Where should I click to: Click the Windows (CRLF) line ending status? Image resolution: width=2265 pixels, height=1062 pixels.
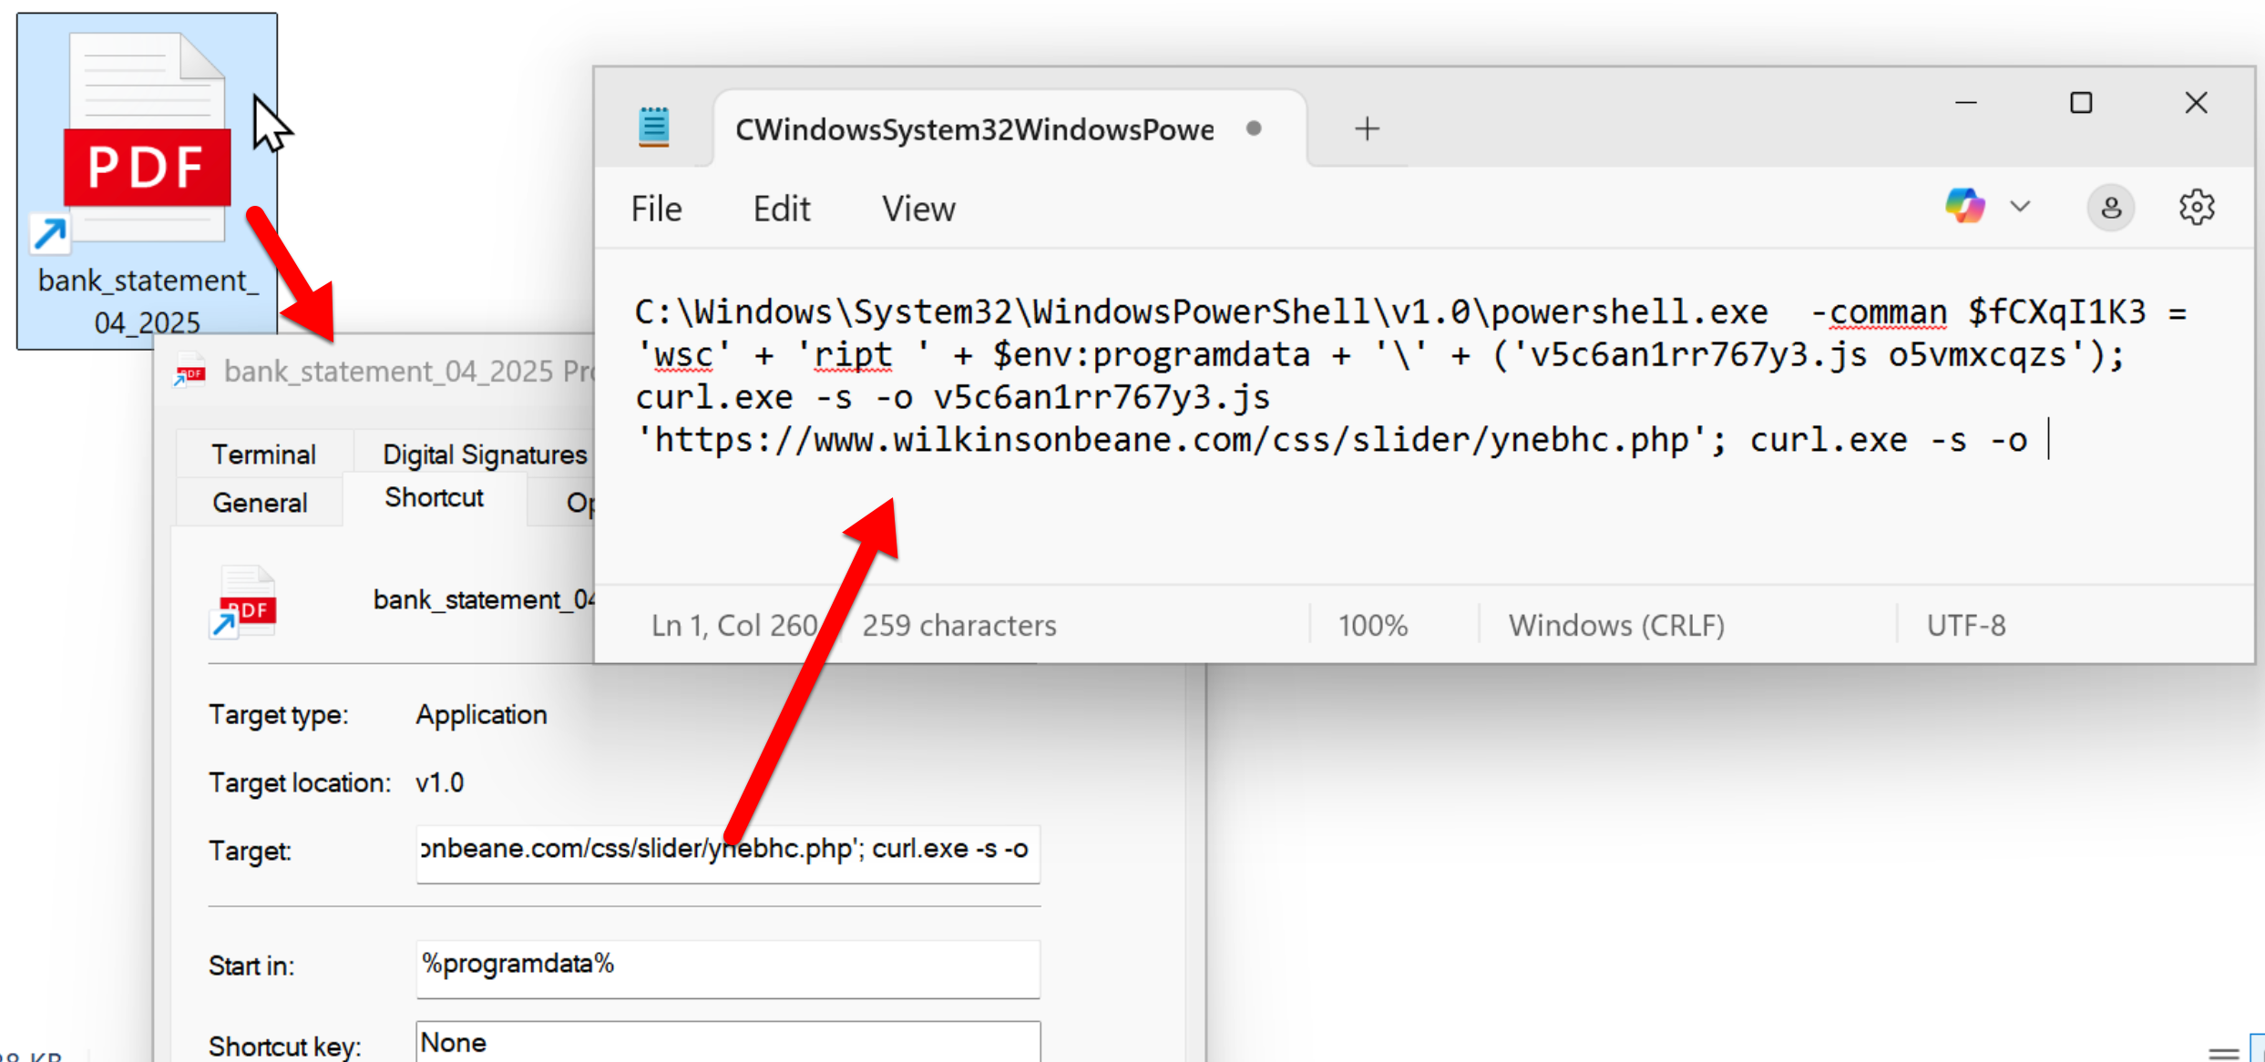1616,626
